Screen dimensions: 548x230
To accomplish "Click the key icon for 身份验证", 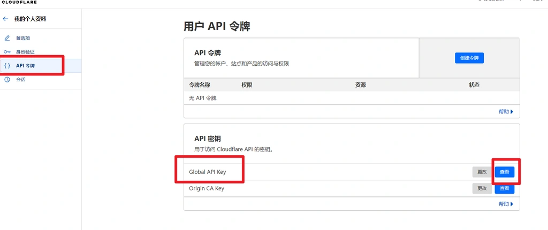I will pyautogui.click(x=7, y=52).
